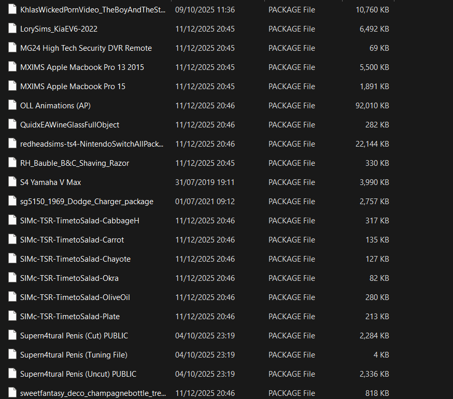
Task: Click the date 31/07/2019 19:11
Action: click(x=205, y=182)
